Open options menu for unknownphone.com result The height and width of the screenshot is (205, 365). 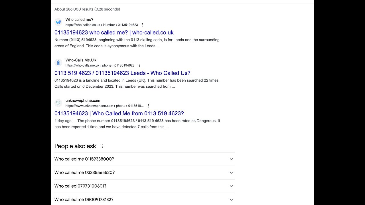coord(148,106)
